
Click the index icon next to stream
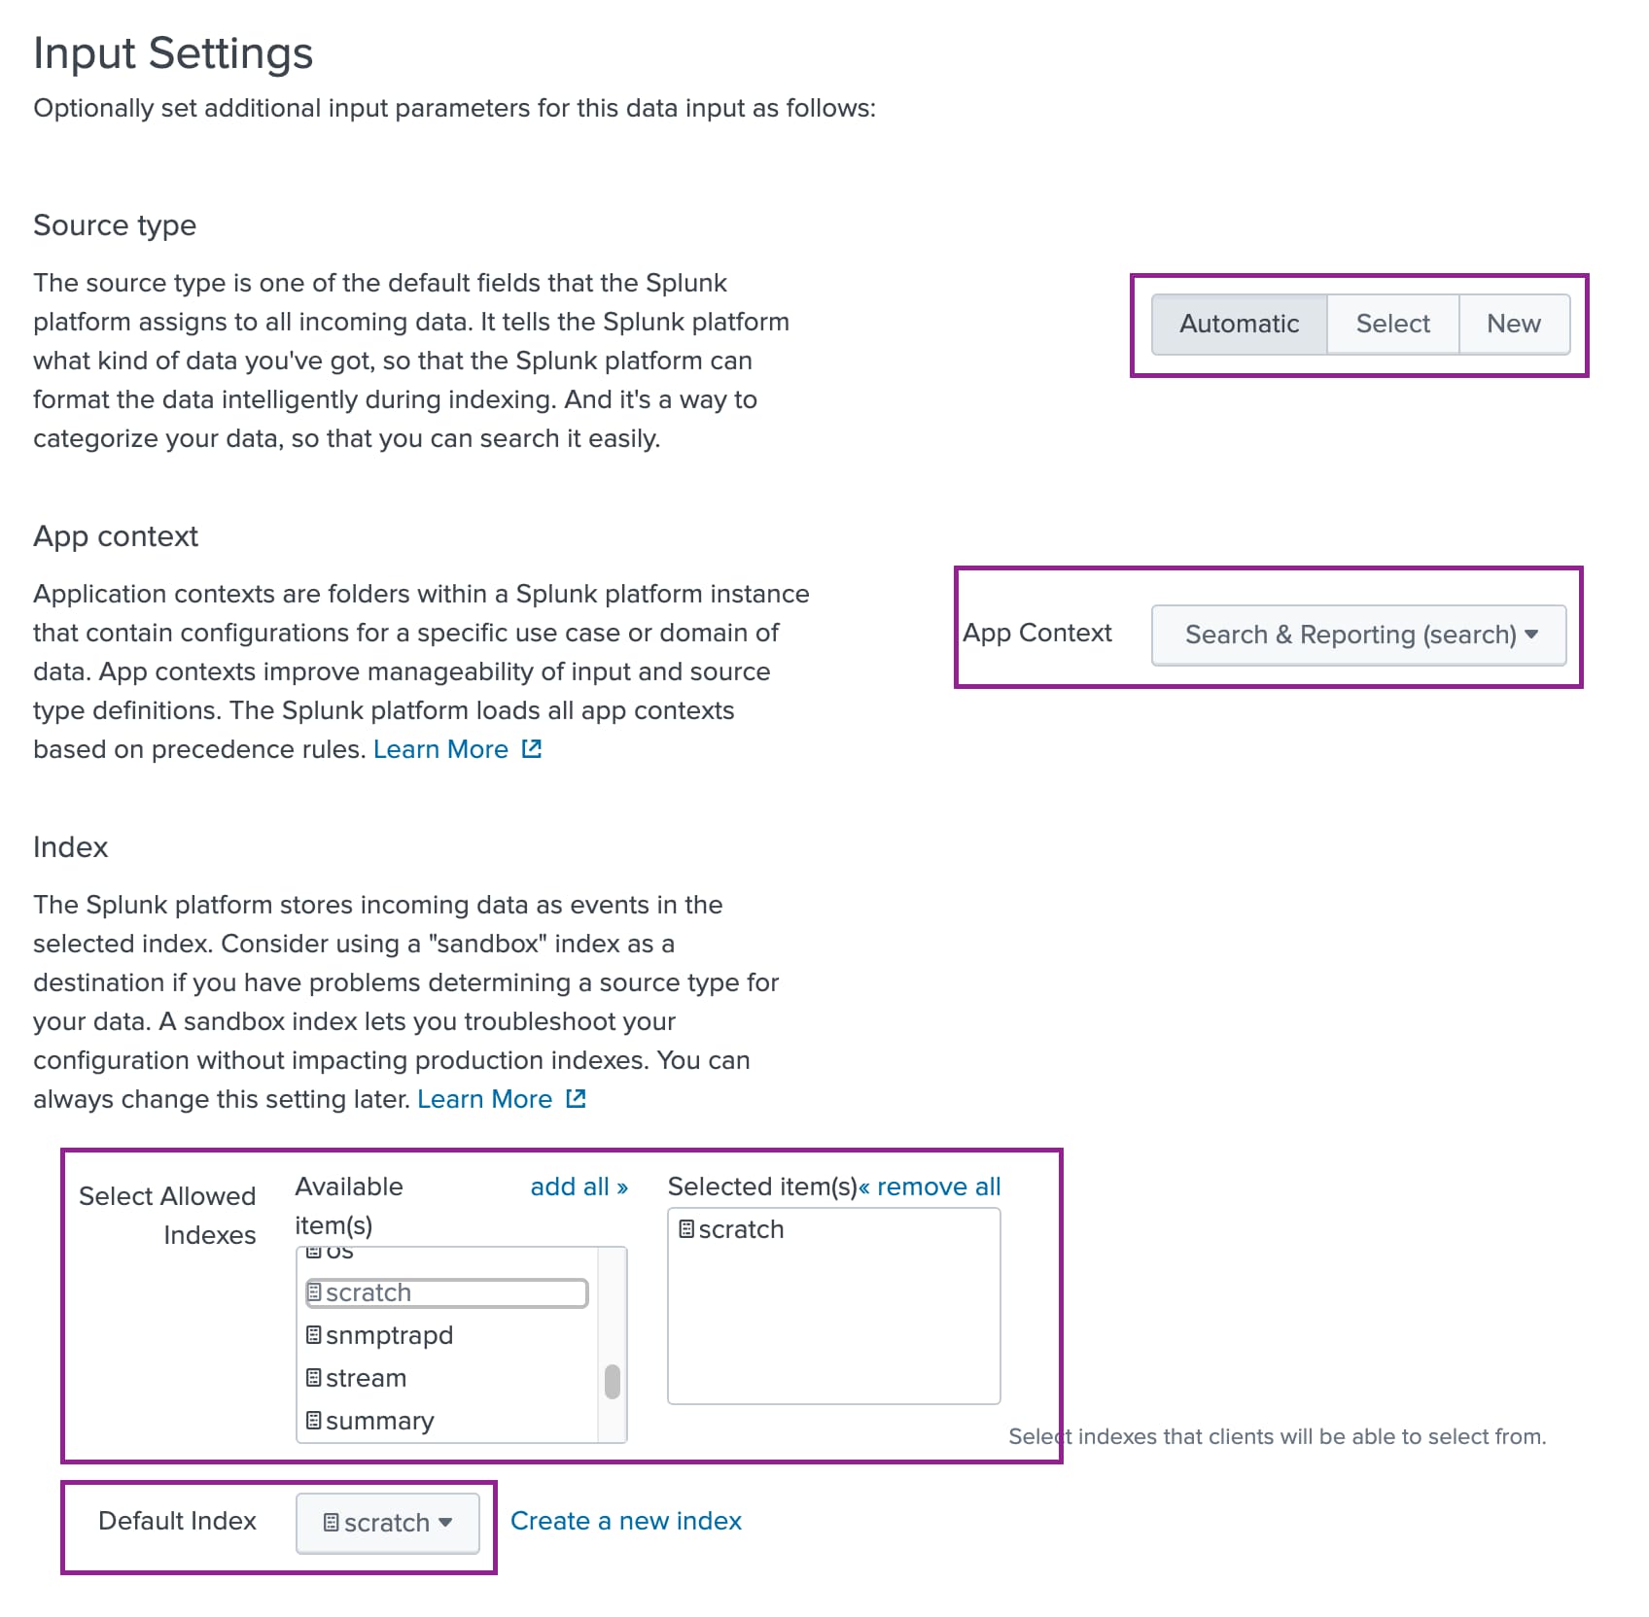point(313,1378)
